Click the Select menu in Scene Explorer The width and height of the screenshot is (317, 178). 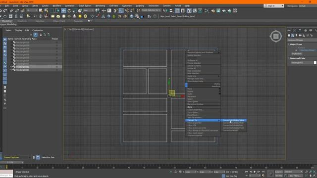8,30
